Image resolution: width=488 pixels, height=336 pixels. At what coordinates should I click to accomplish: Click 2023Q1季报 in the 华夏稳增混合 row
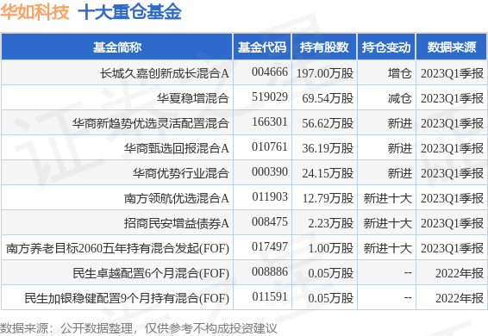click(x=452, y=98)
